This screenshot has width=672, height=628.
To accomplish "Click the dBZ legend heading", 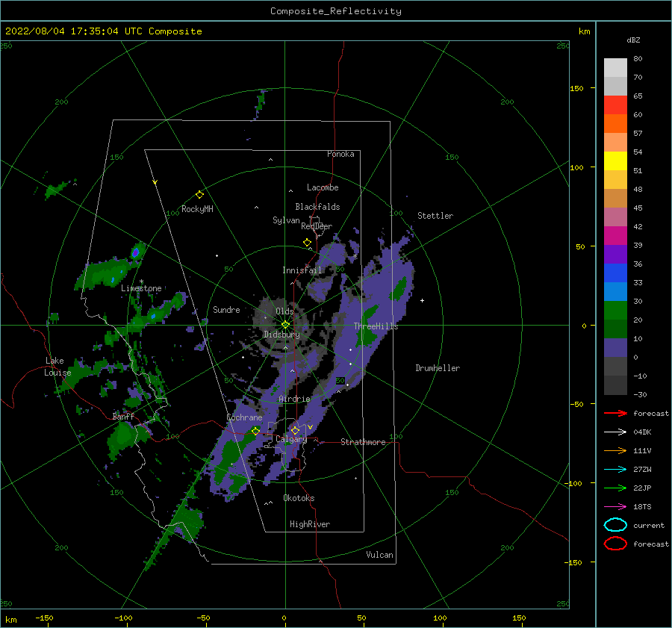I will pos(633,40).
